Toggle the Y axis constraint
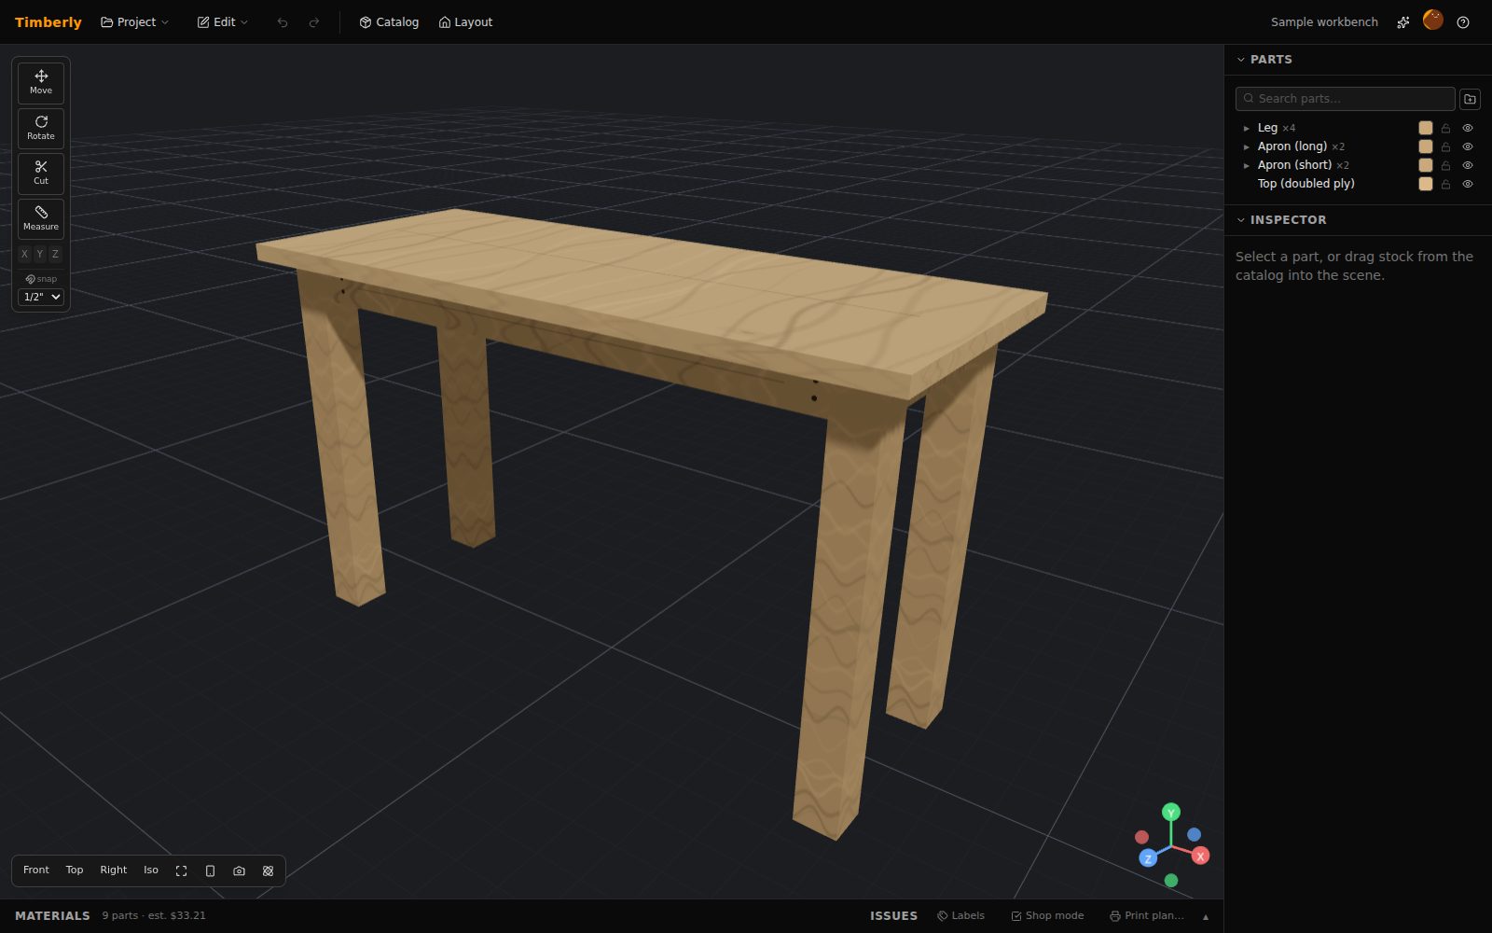This screenshot has width=1492, height=933. (40, 254)
